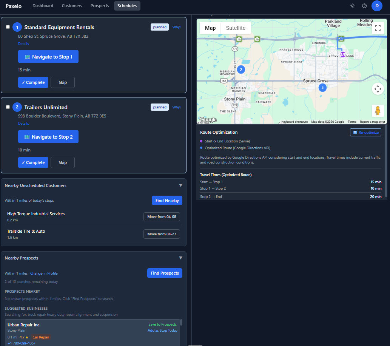Open the profile menu avatar "D"
The height and width of the screenshot is (346, 390).
coord(377,6)
